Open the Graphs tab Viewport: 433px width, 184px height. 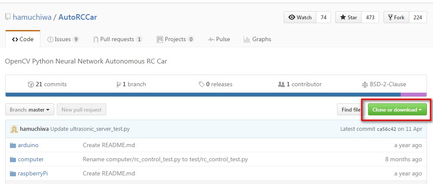257,39
